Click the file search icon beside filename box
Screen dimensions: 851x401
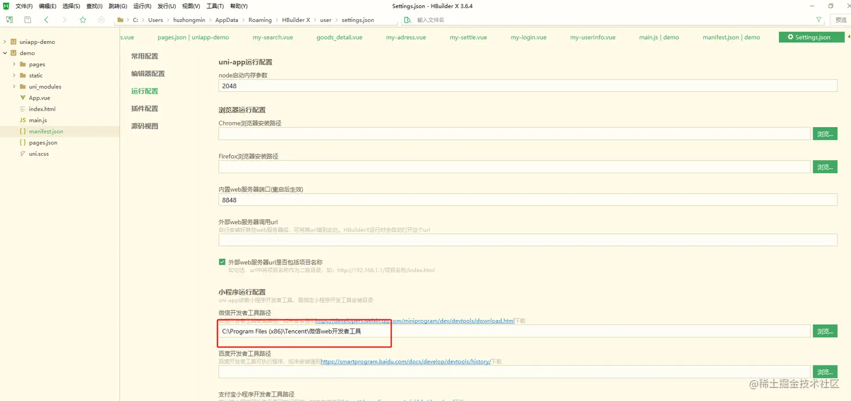click(x=407, y=20)
